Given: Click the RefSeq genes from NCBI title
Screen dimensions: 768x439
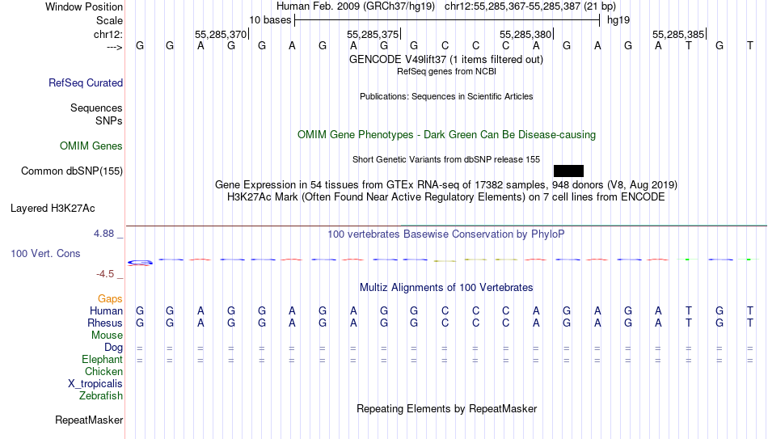Looking at the screenshot, I should pyautogui.click(x=447, y=71).
